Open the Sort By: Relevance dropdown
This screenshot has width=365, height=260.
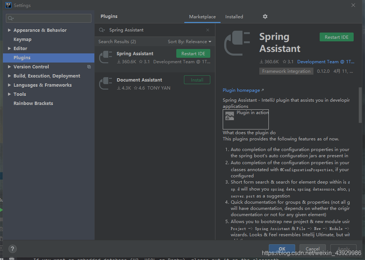point(189,42)
